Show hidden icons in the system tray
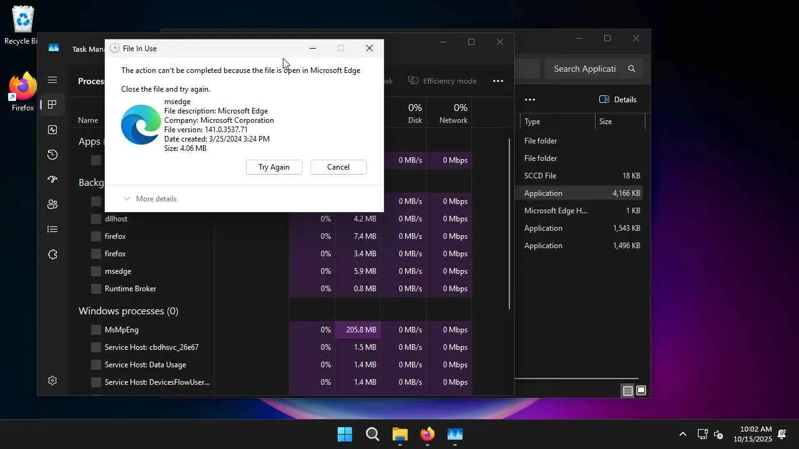799x449 pixels. 682,435
